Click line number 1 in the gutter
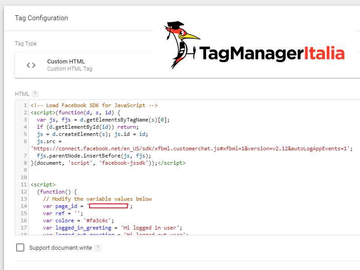The height and width of the screenshot is (270, 360). 25,105
